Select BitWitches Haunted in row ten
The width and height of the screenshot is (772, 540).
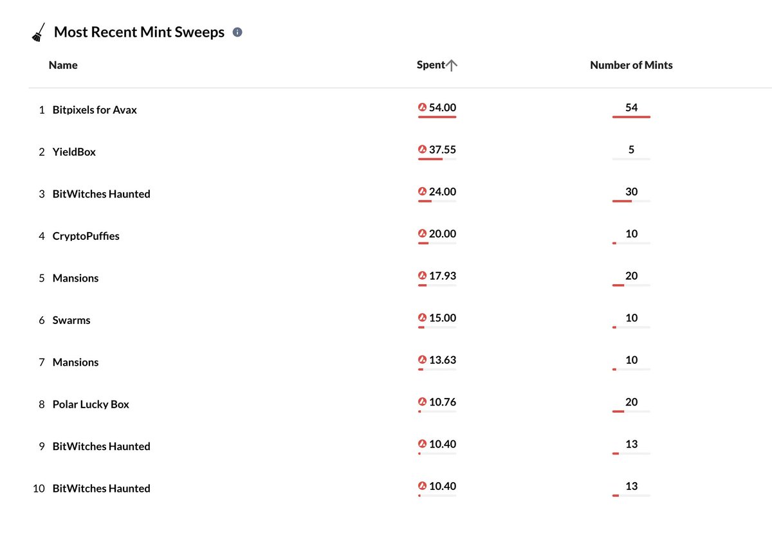pos(101,489)
